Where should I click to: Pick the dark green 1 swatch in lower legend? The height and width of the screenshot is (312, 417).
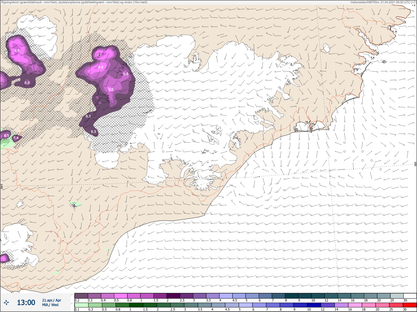pos(137,305)
